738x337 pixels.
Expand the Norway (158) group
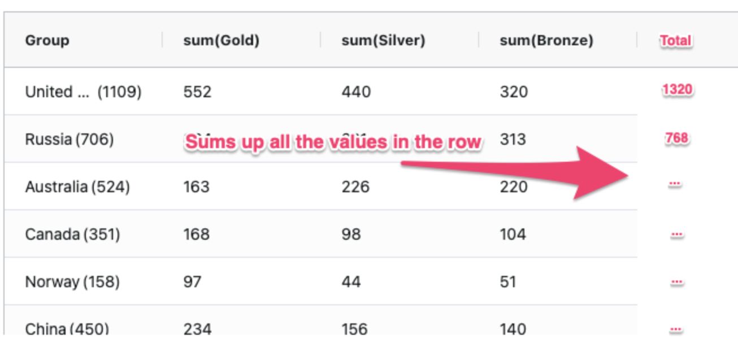pyautogui.click(x=72, y=282)
